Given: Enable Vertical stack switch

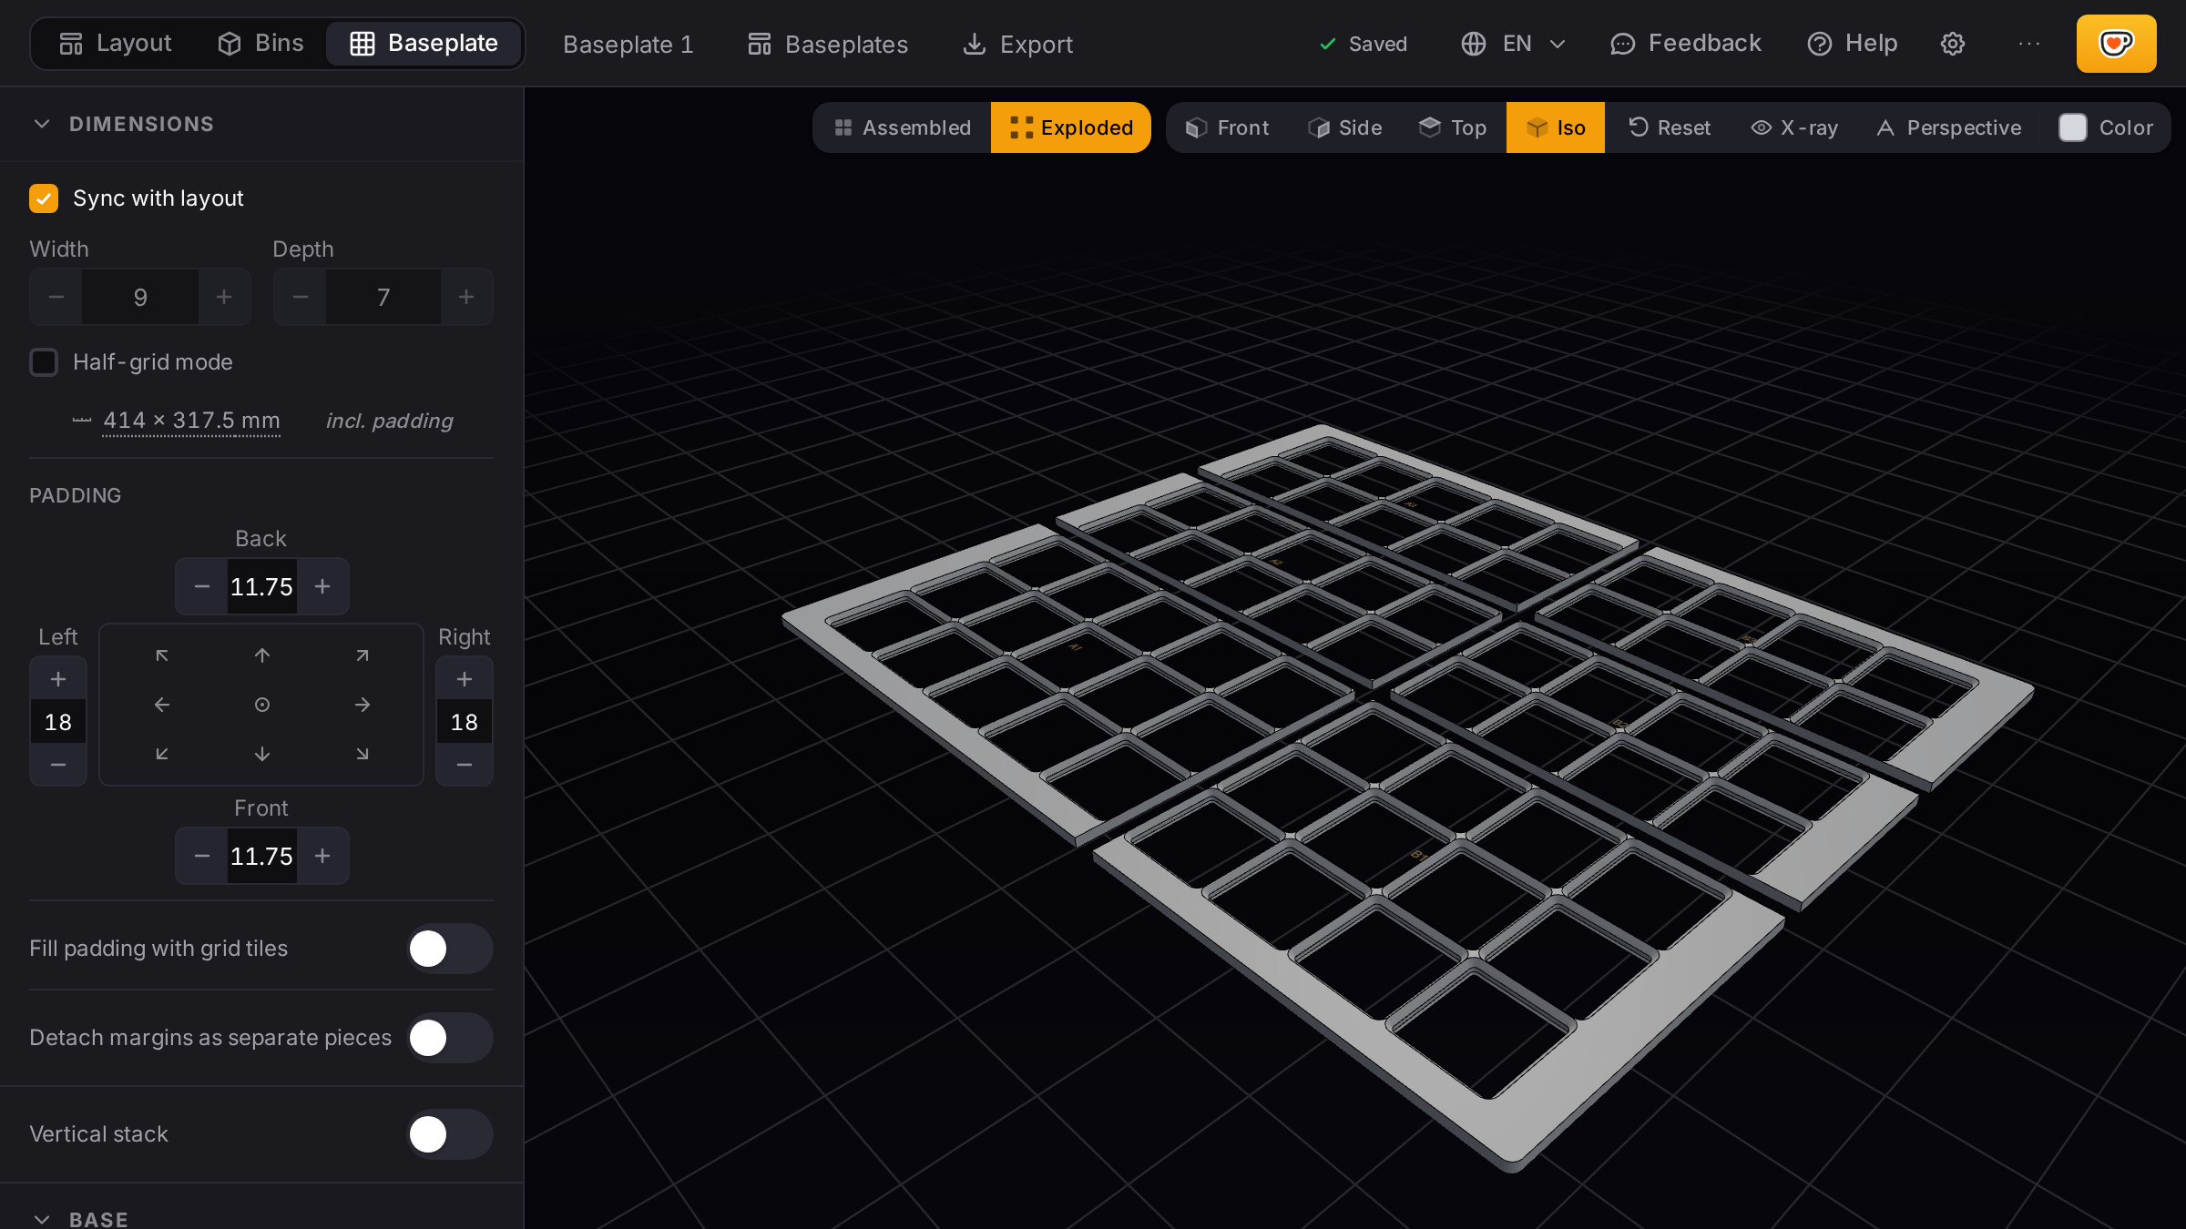Looking at the screenshot, I should (450, 1134).
